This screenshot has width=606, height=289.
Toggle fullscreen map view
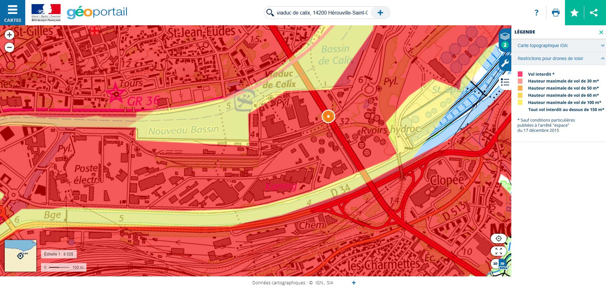pos(499,251)
